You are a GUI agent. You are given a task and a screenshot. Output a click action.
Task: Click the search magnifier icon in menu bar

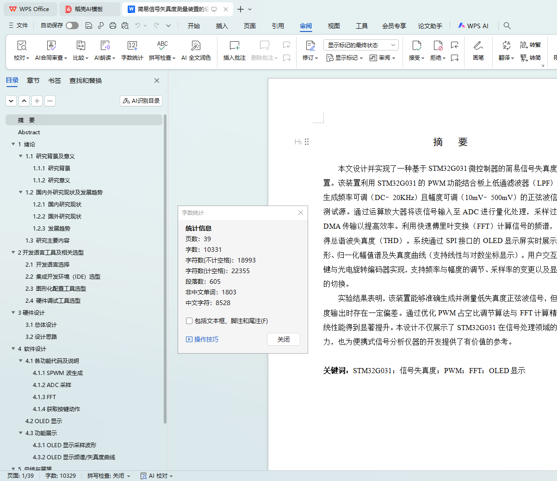507,26
